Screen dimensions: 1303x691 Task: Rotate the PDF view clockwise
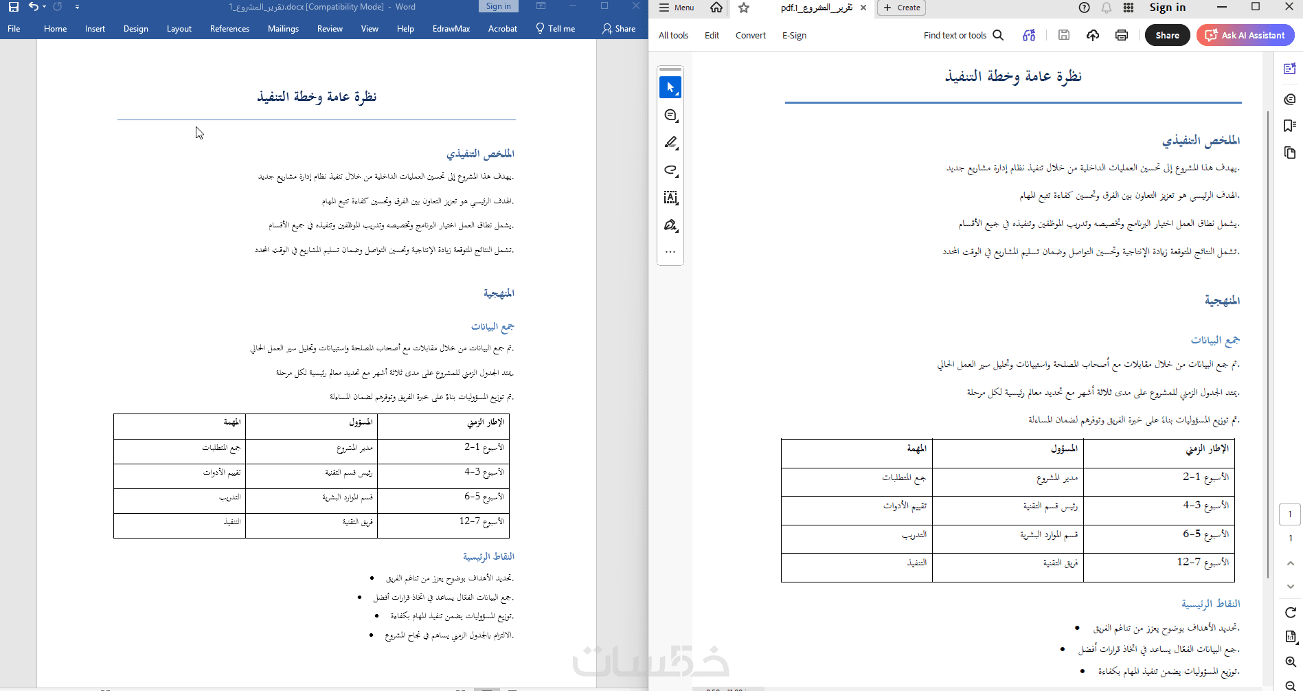[x=1290, y=612]
